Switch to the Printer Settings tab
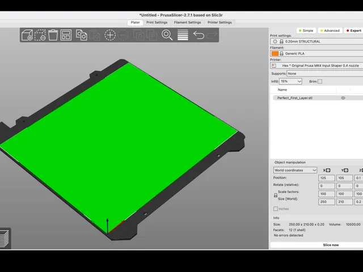This screenshot has width=363, height=272. coord(220,23)
